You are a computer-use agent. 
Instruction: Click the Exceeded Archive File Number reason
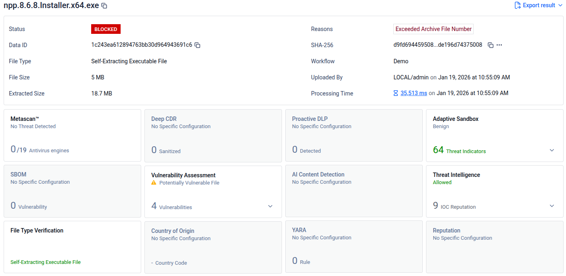(433, 29)
